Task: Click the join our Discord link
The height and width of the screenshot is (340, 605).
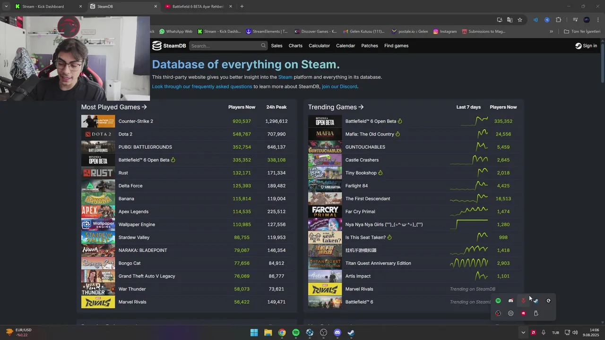Action: (x=339, y=86)
